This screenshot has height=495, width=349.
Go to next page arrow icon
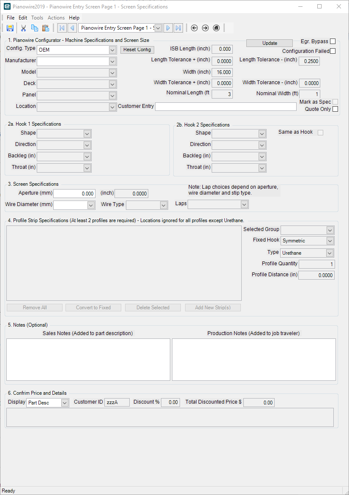[168, 28]
